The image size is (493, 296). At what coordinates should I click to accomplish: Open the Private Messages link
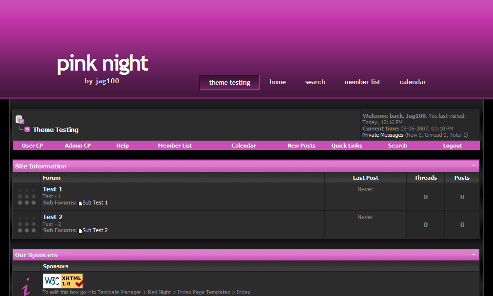click(383, 135)
